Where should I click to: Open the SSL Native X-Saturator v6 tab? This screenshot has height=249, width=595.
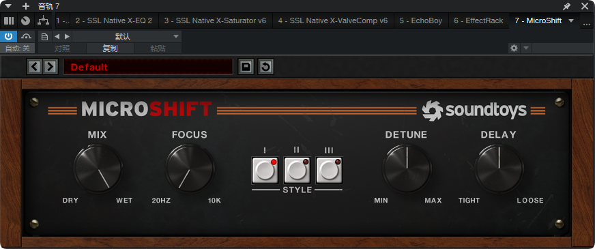[x=215, y=20]
